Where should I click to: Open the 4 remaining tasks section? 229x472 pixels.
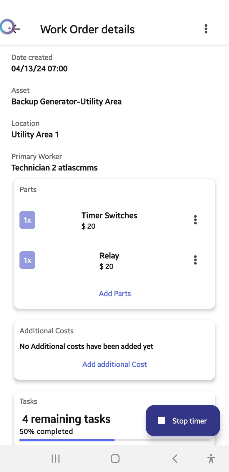point(66,419)
